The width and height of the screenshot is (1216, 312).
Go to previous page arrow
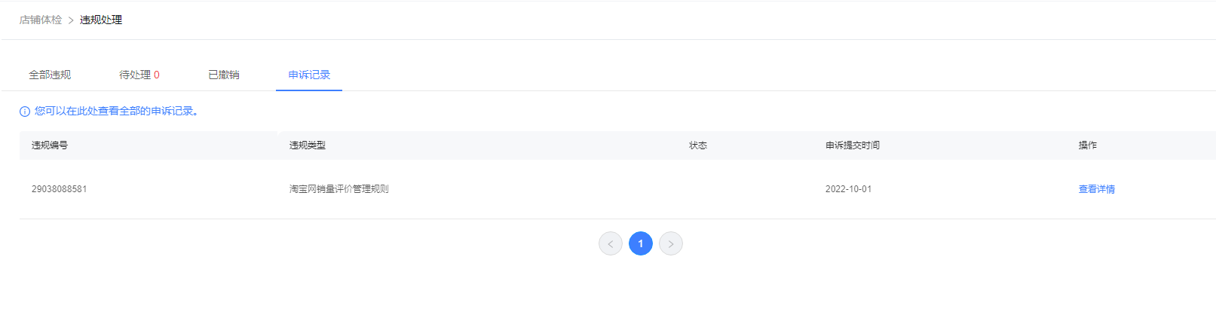(x=611, y=243)
